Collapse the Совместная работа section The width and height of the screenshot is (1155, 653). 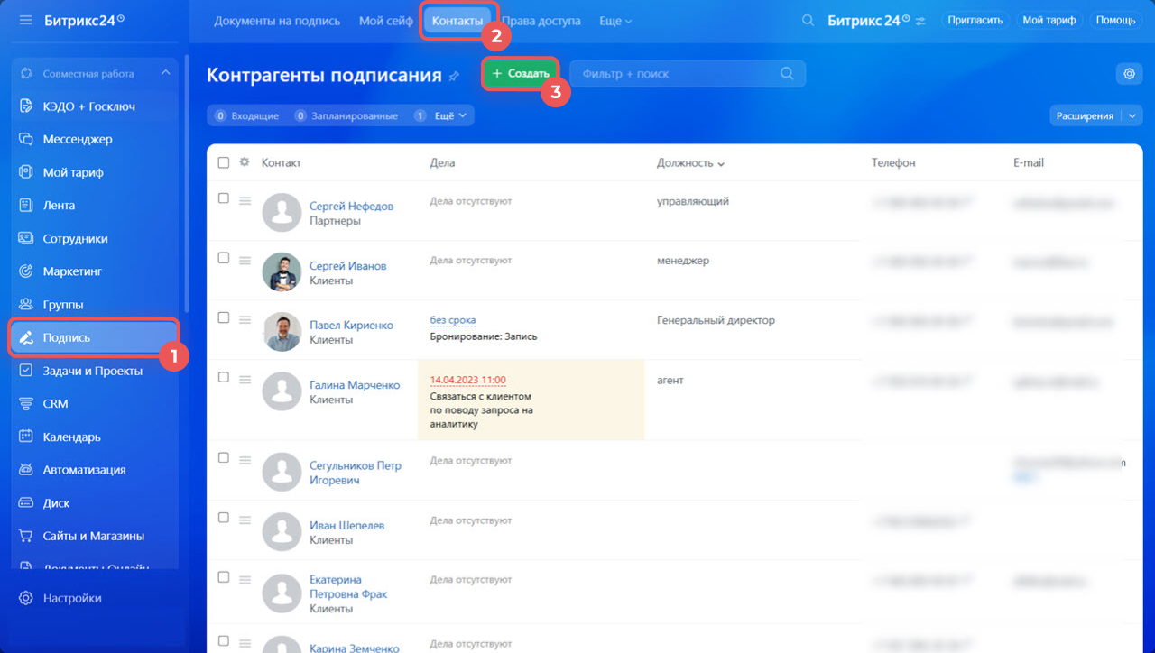165,73
